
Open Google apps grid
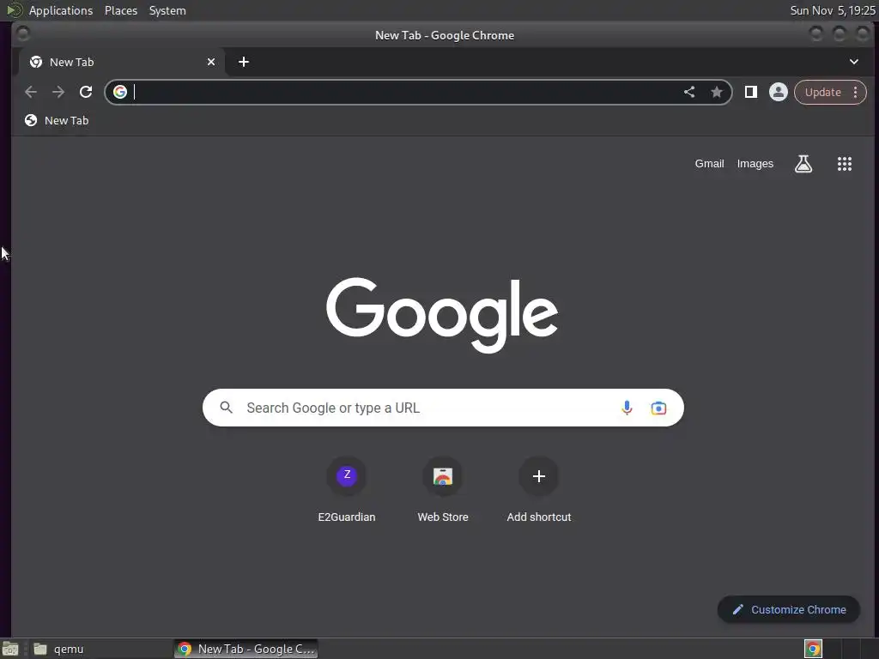click(x=845, y=164)
